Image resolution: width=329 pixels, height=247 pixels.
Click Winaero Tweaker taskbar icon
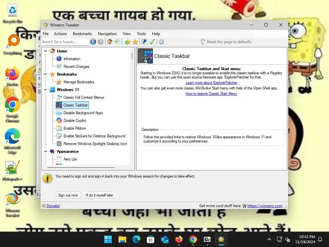tap(221, 239)
